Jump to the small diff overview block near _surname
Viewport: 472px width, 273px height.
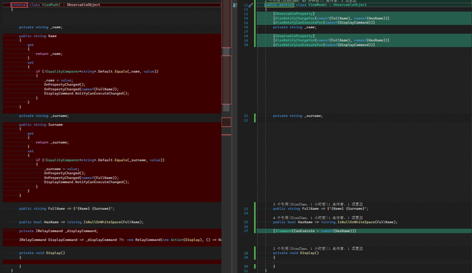click(x=226, y=122)
